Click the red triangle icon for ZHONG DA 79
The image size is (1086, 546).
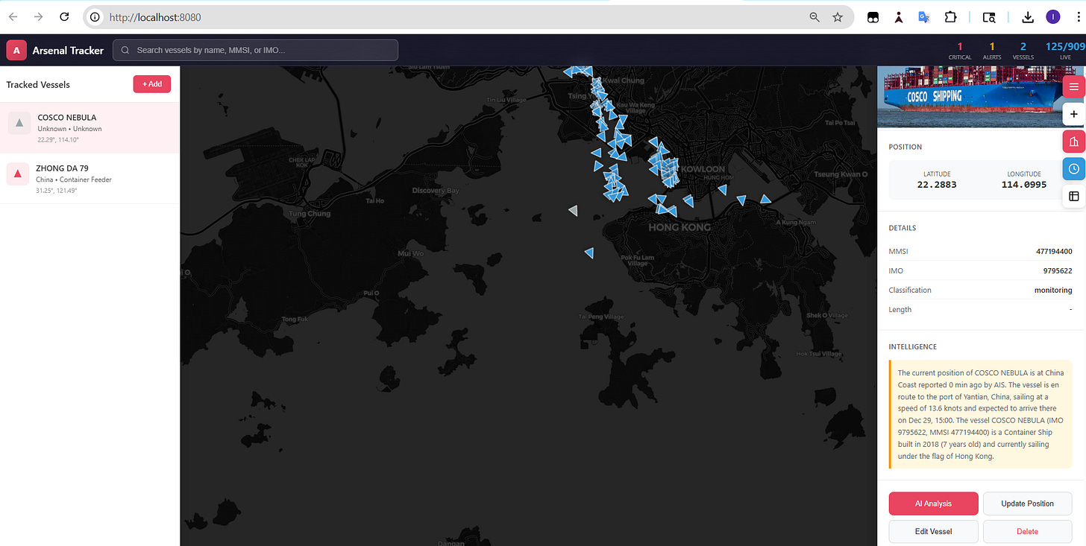(x=18, y=174)
